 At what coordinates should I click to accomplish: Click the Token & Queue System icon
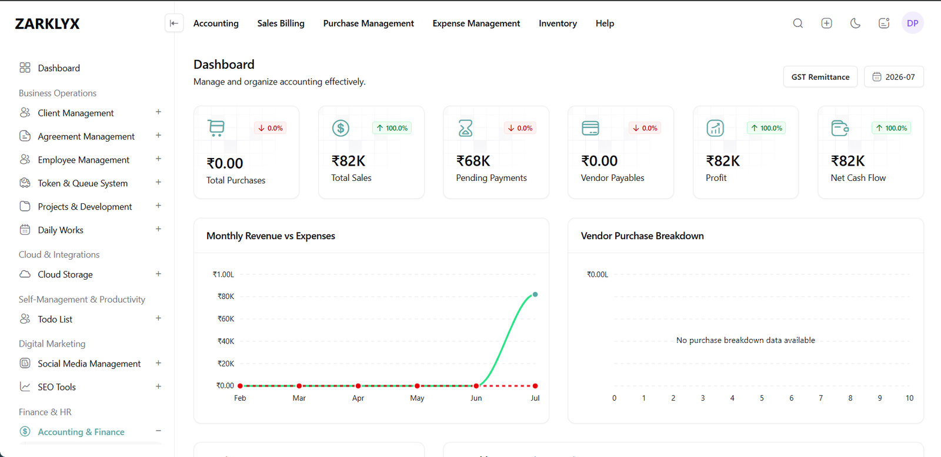pyautogui.click(x=25, y=183)
